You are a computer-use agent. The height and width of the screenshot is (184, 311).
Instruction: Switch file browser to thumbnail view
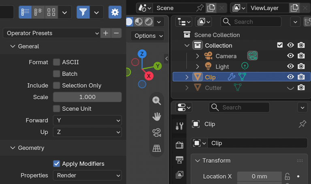[x=51, y=12]
